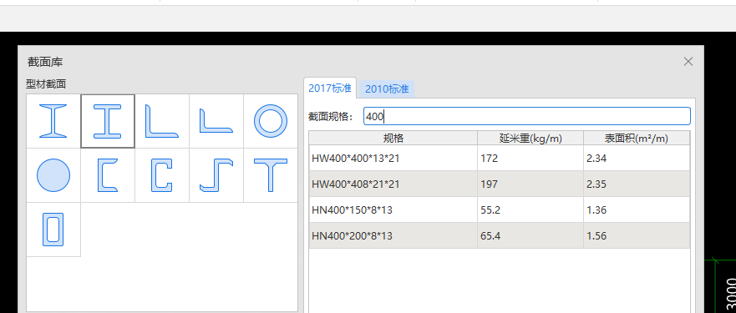Sort by the 规格 column header
The width and height of the screenshot is (736, 313).
coord(393,138)
